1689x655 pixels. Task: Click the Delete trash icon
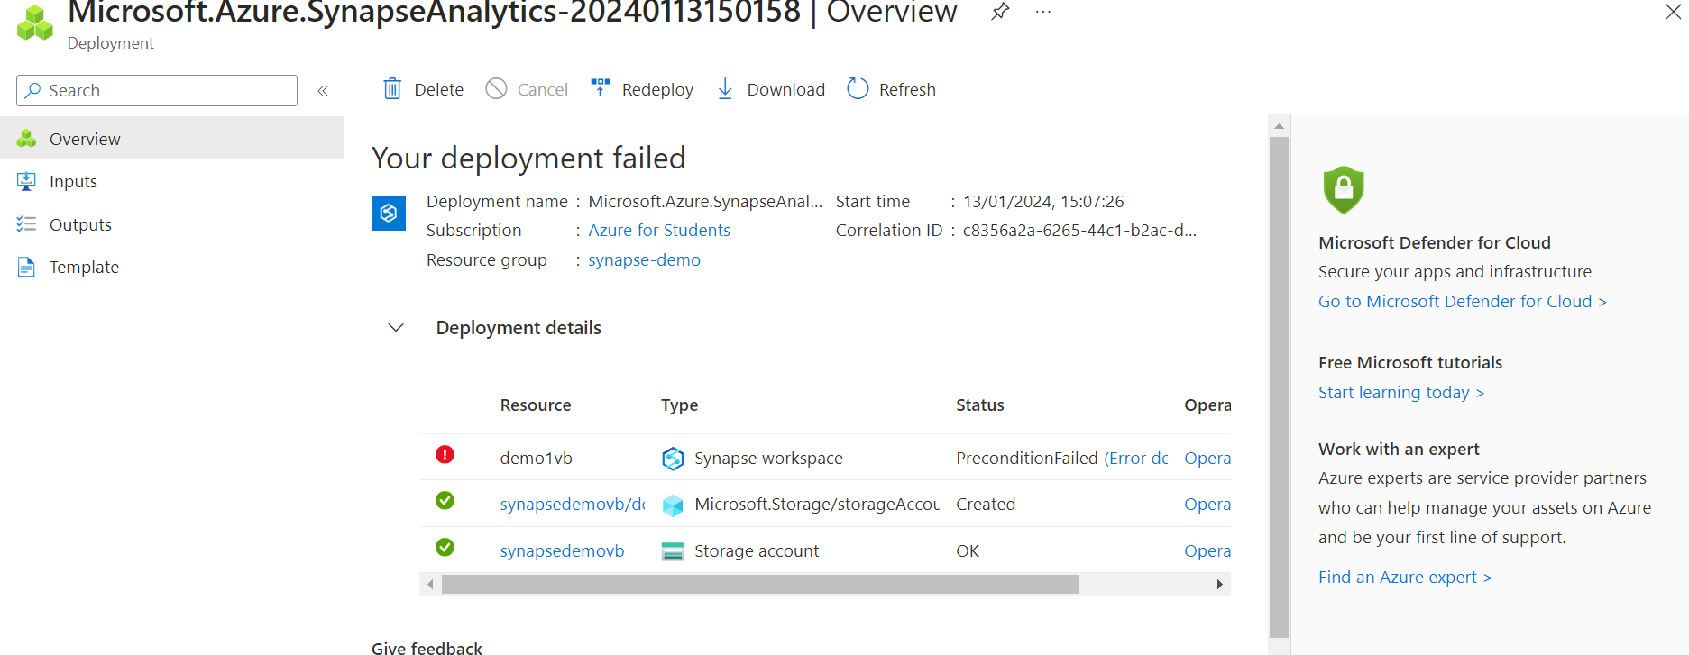pos(392,88)
